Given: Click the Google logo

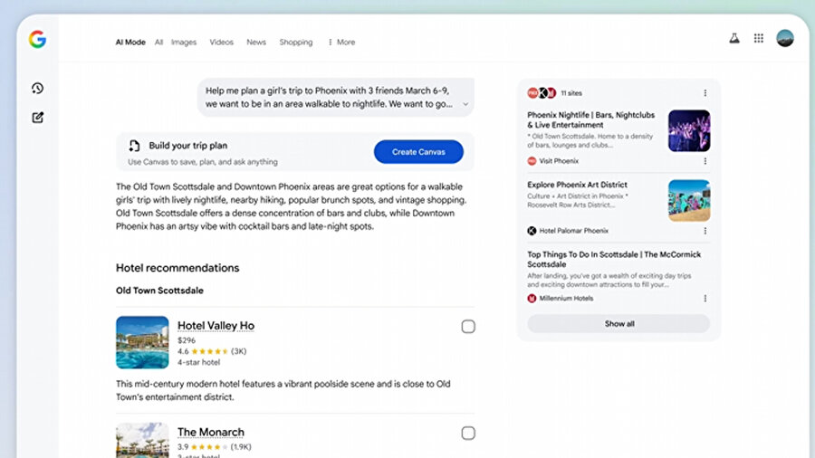Looking at the screenshot, I should click(37, 39).
